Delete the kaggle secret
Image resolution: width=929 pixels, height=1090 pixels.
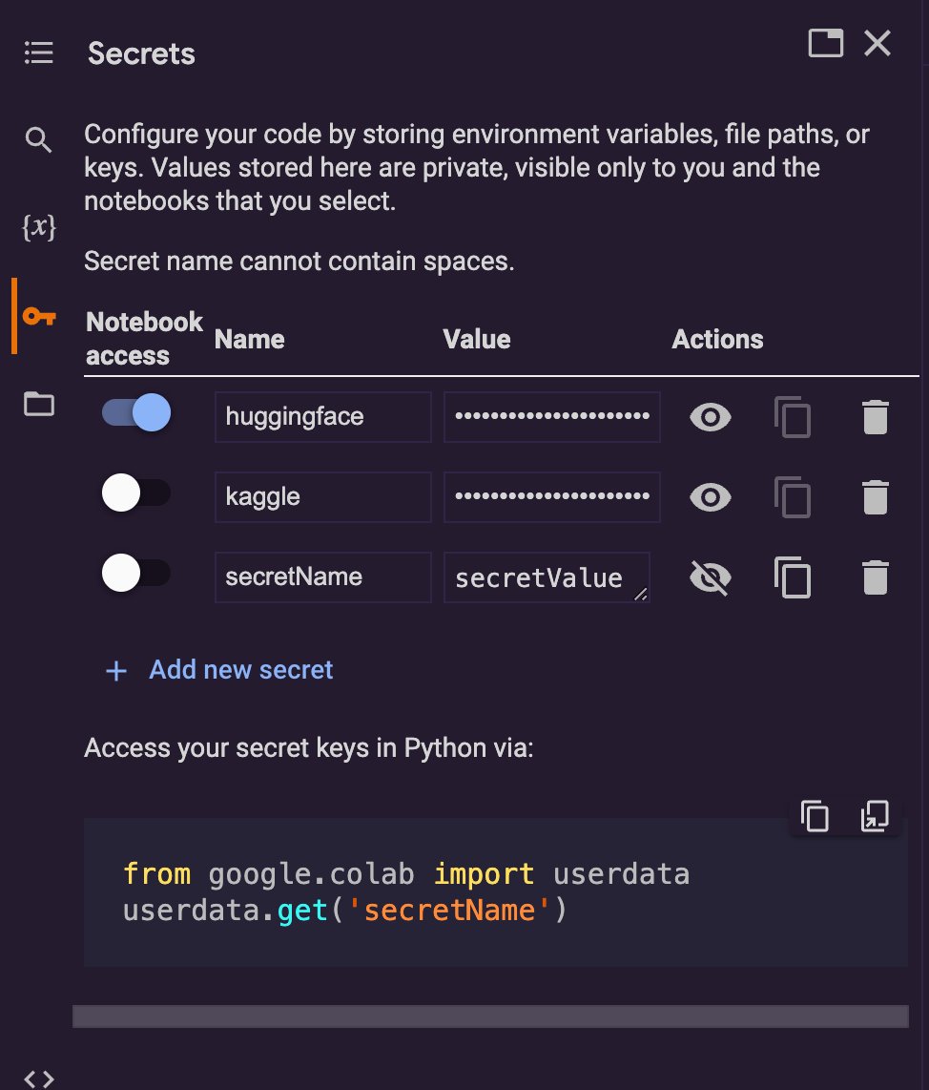(877, 496)
